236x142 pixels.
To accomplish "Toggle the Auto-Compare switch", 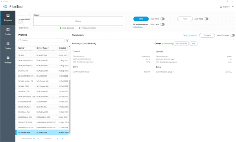I will (232, 35).
